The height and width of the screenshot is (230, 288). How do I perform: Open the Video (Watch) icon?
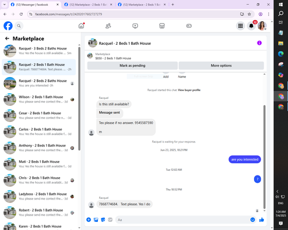point(135,26)
